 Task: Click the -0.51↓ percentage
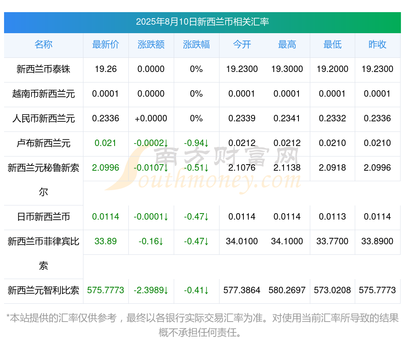196,168
